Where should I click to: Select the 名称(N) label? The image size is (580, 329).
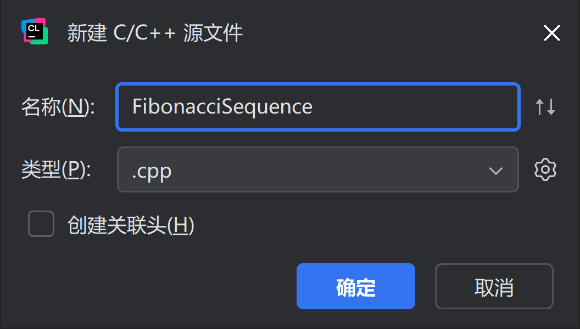(x=57, y=107)
